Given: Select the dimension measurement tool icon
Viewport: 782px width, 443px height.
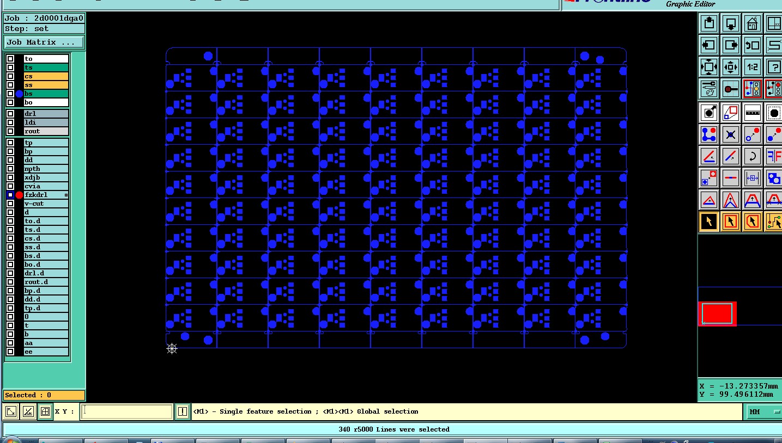Looking at the screenshot, I should (x=753, y=178).
